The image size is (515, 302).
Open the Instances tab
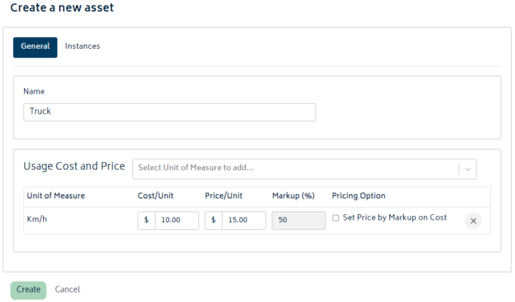(x=82, y=47)
